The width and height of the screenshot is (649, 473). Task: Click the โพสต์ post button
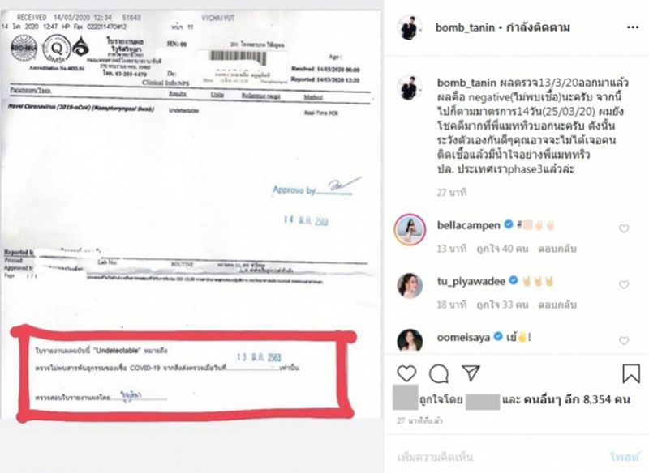pos(624,457)
